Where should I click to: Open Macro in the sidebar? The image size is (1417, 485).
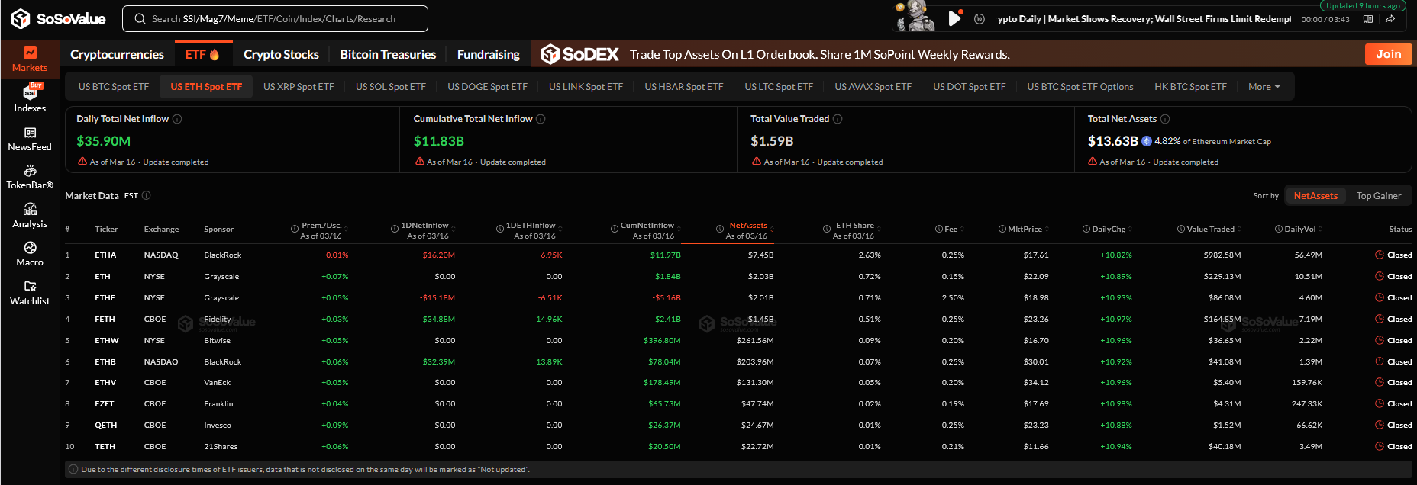(x=30, y=254)
